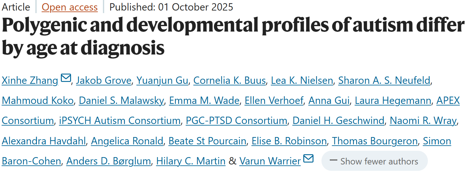Click the PGC-PTSD Consortium link

pos(236,121)
